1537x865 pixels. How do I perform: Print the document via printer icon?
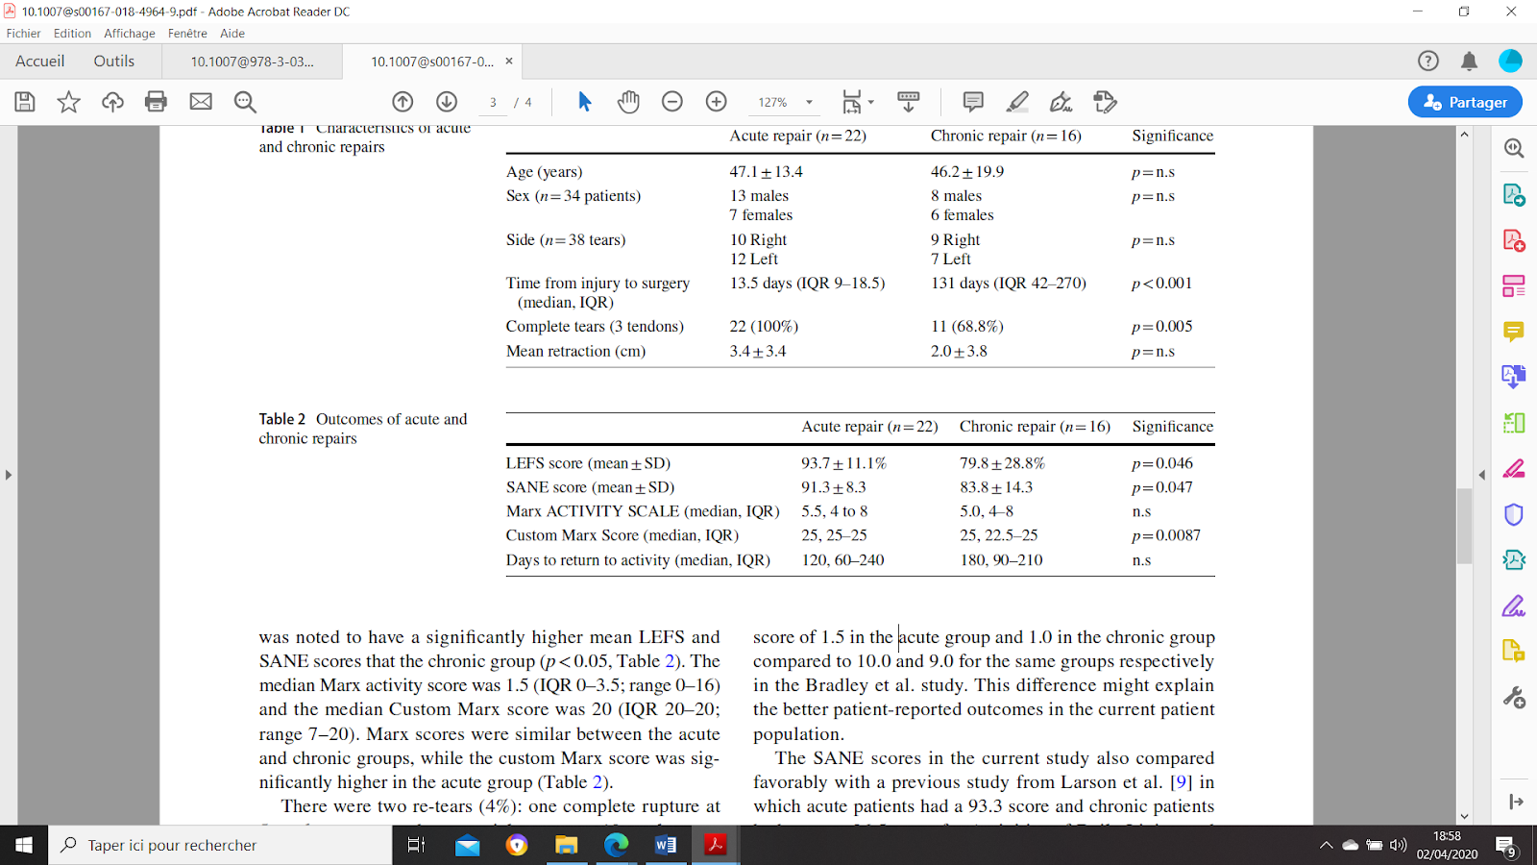156,102
